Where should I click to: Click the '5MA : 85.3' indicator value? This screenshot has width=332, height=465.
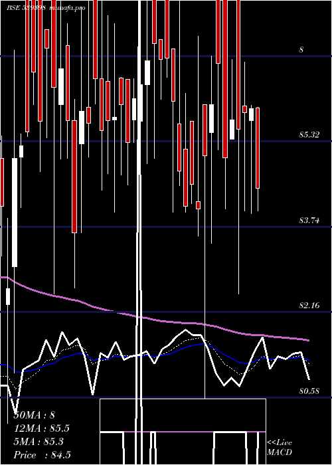pyautogui.click(x=39, y=442)
